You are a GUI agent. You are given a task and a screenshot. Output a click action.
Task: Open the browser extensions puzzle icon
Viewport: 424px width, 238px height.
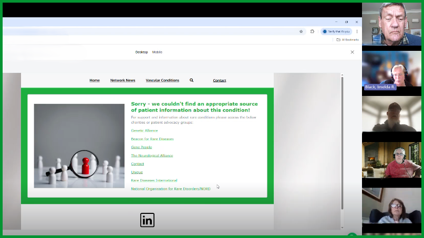[312, 31]
